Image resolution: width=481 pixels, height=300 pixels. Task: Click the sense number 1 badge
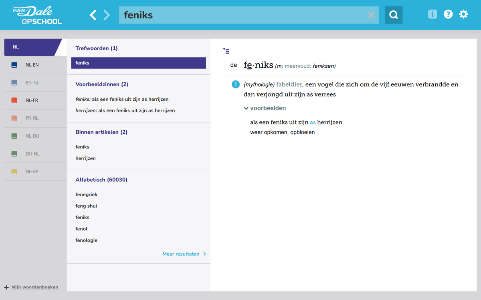click(236, 85)
